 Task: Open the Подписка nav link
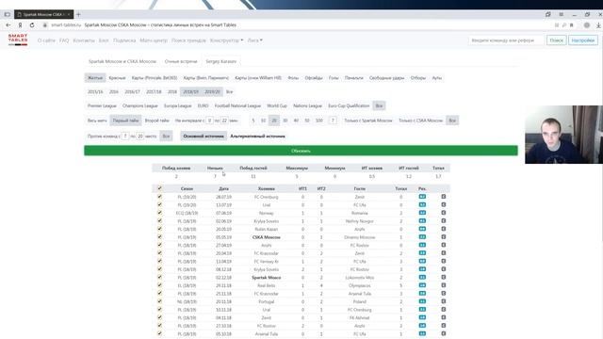click(124, 40)
